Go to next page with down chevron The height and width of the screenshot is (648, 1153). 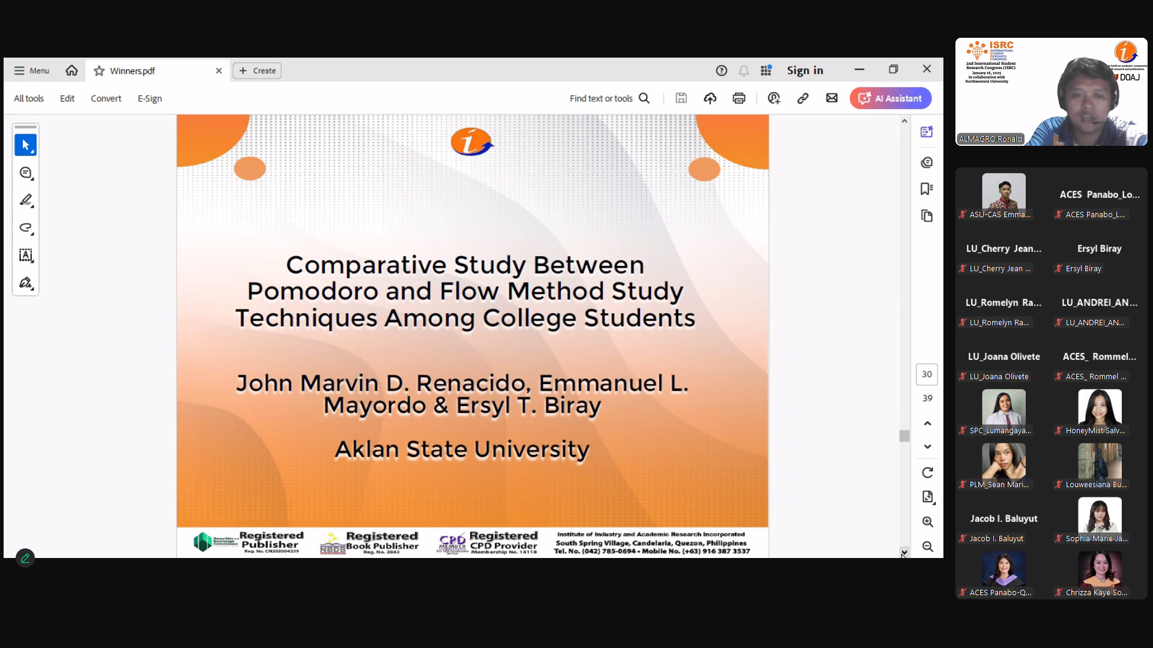[x=927, y=446]
